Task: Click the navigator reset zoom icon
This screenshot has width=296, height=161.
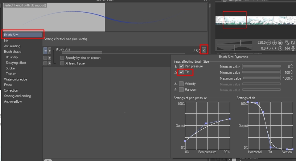Action: 280,43
